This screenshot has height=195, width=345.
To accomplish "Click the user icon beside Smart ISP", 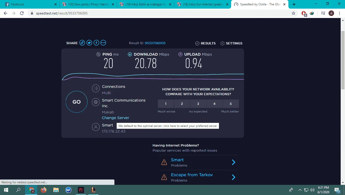I will [x=96, y=127].
